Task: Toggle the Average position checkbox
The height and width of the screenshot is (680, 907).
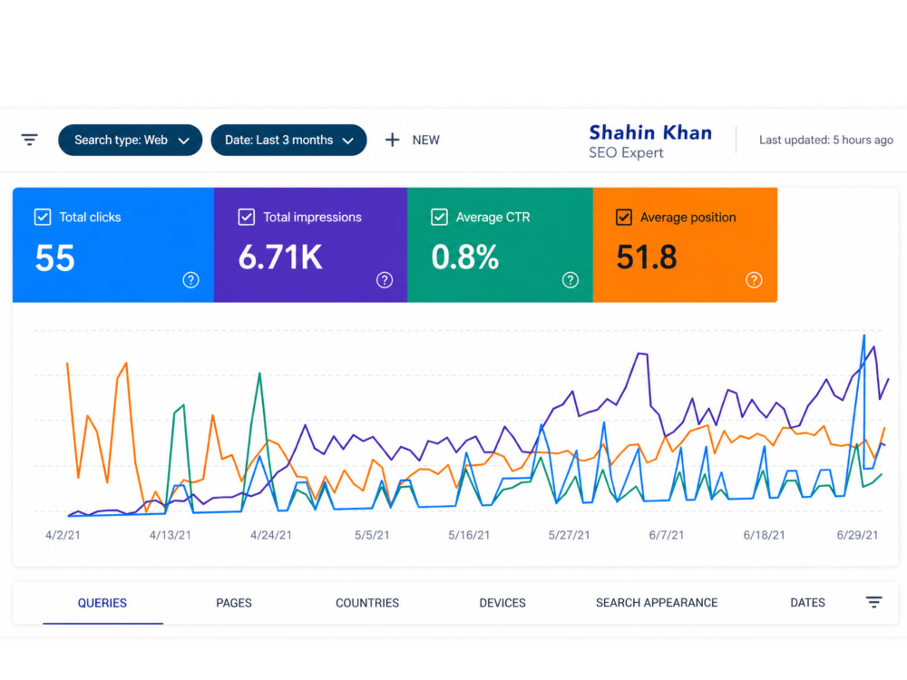Action: tap(624, 217)
